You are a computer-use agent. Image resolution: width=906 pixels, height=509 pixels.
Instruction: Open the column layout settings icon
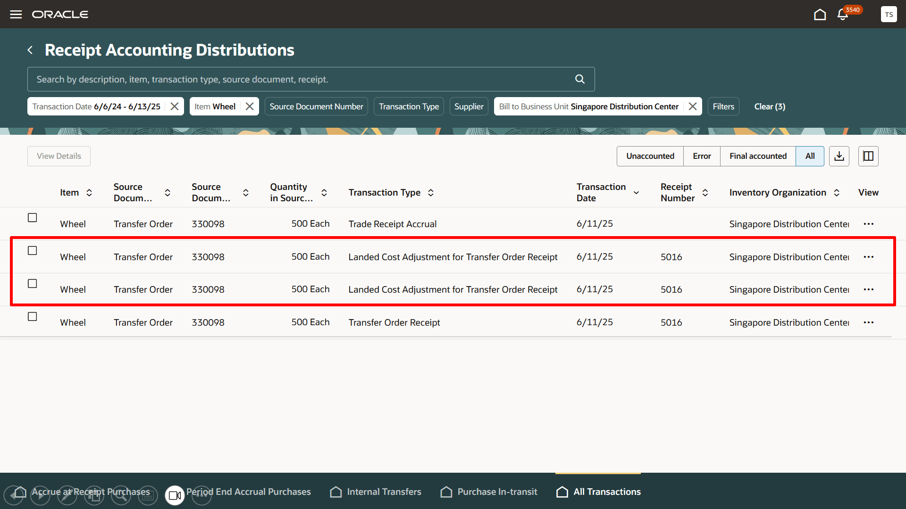(868, 156)
